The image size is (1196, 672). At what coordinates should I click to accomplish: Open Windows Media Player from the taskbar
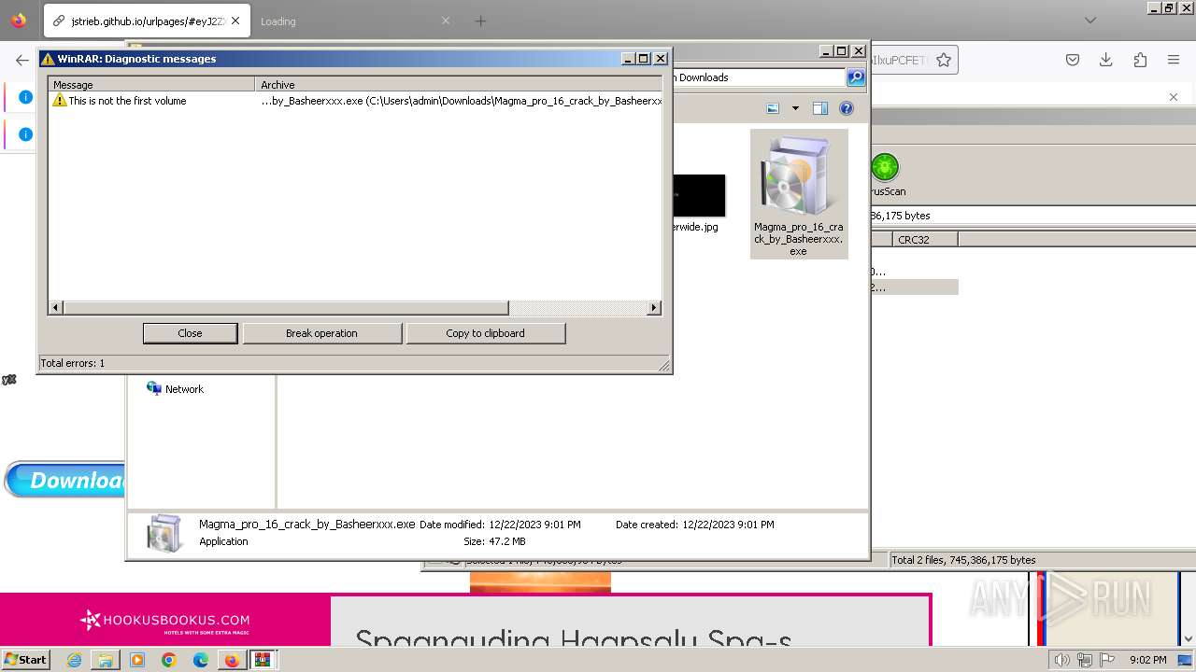137,660
